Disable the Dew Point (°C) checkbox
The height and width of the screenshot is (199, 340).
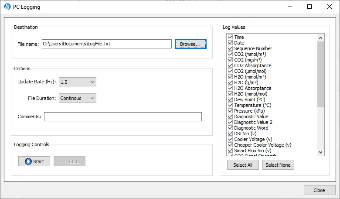(230, 99)
